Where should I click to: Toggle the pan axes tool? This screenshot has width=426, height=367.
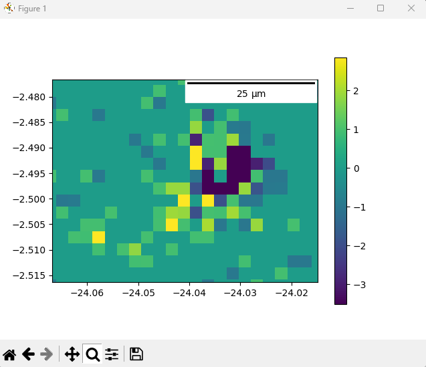(72, 354)
